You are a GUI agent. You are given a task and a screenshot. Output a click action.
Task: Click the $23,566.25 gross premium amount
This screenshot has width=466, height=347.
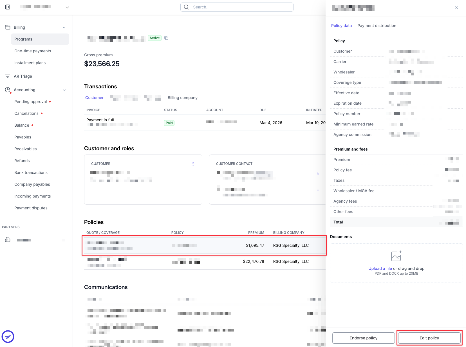(x=102, y=64)
